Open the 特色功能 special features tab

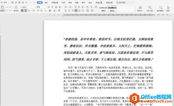[x=109, y=2]
